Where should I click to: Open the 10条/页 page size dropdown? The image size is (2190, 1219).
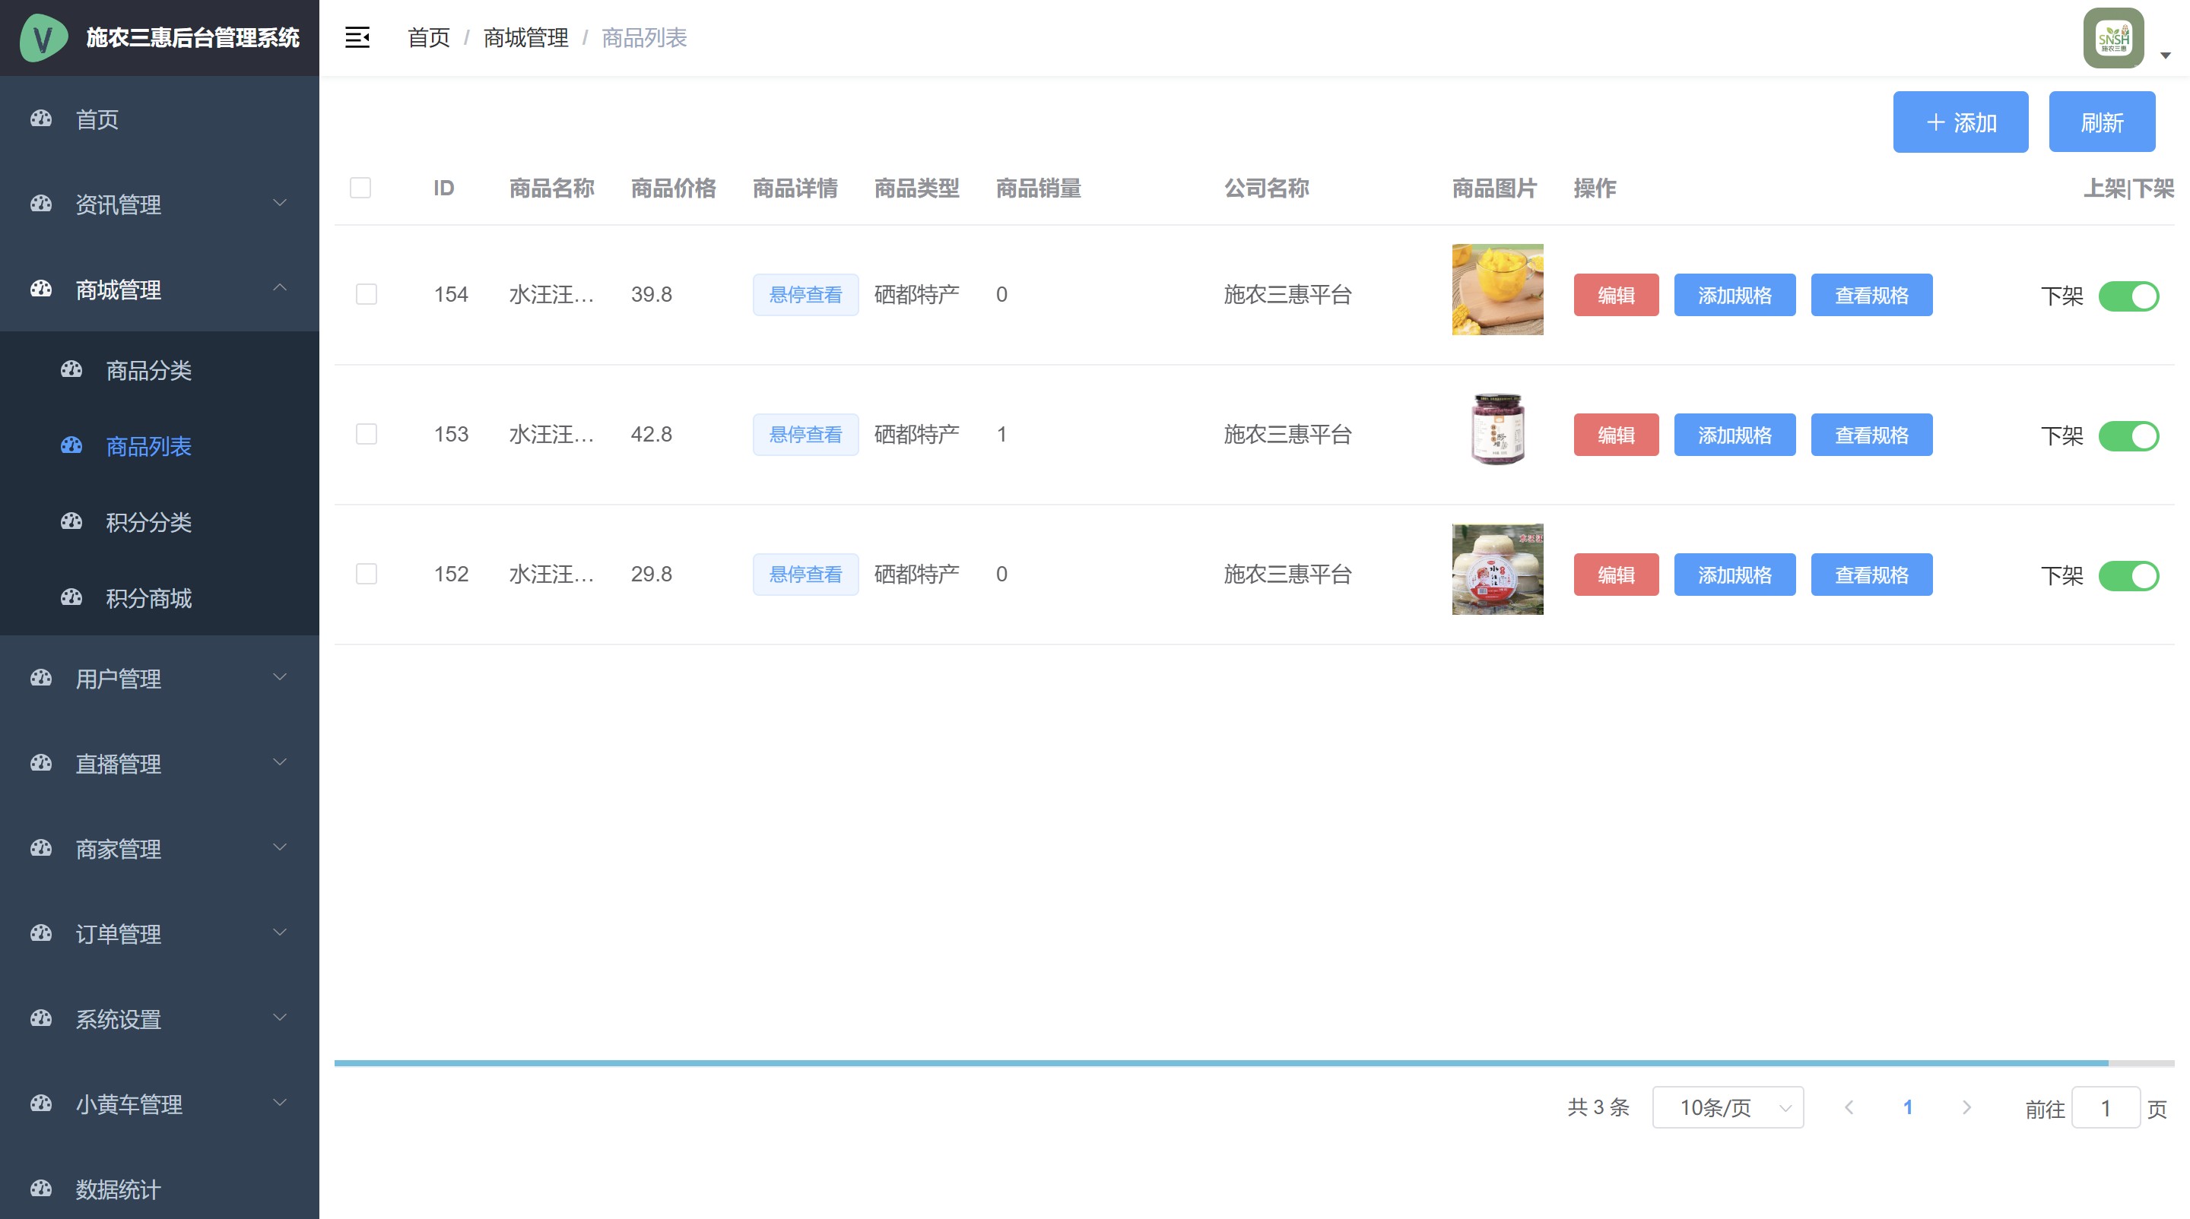[x=1728, y=1107]
